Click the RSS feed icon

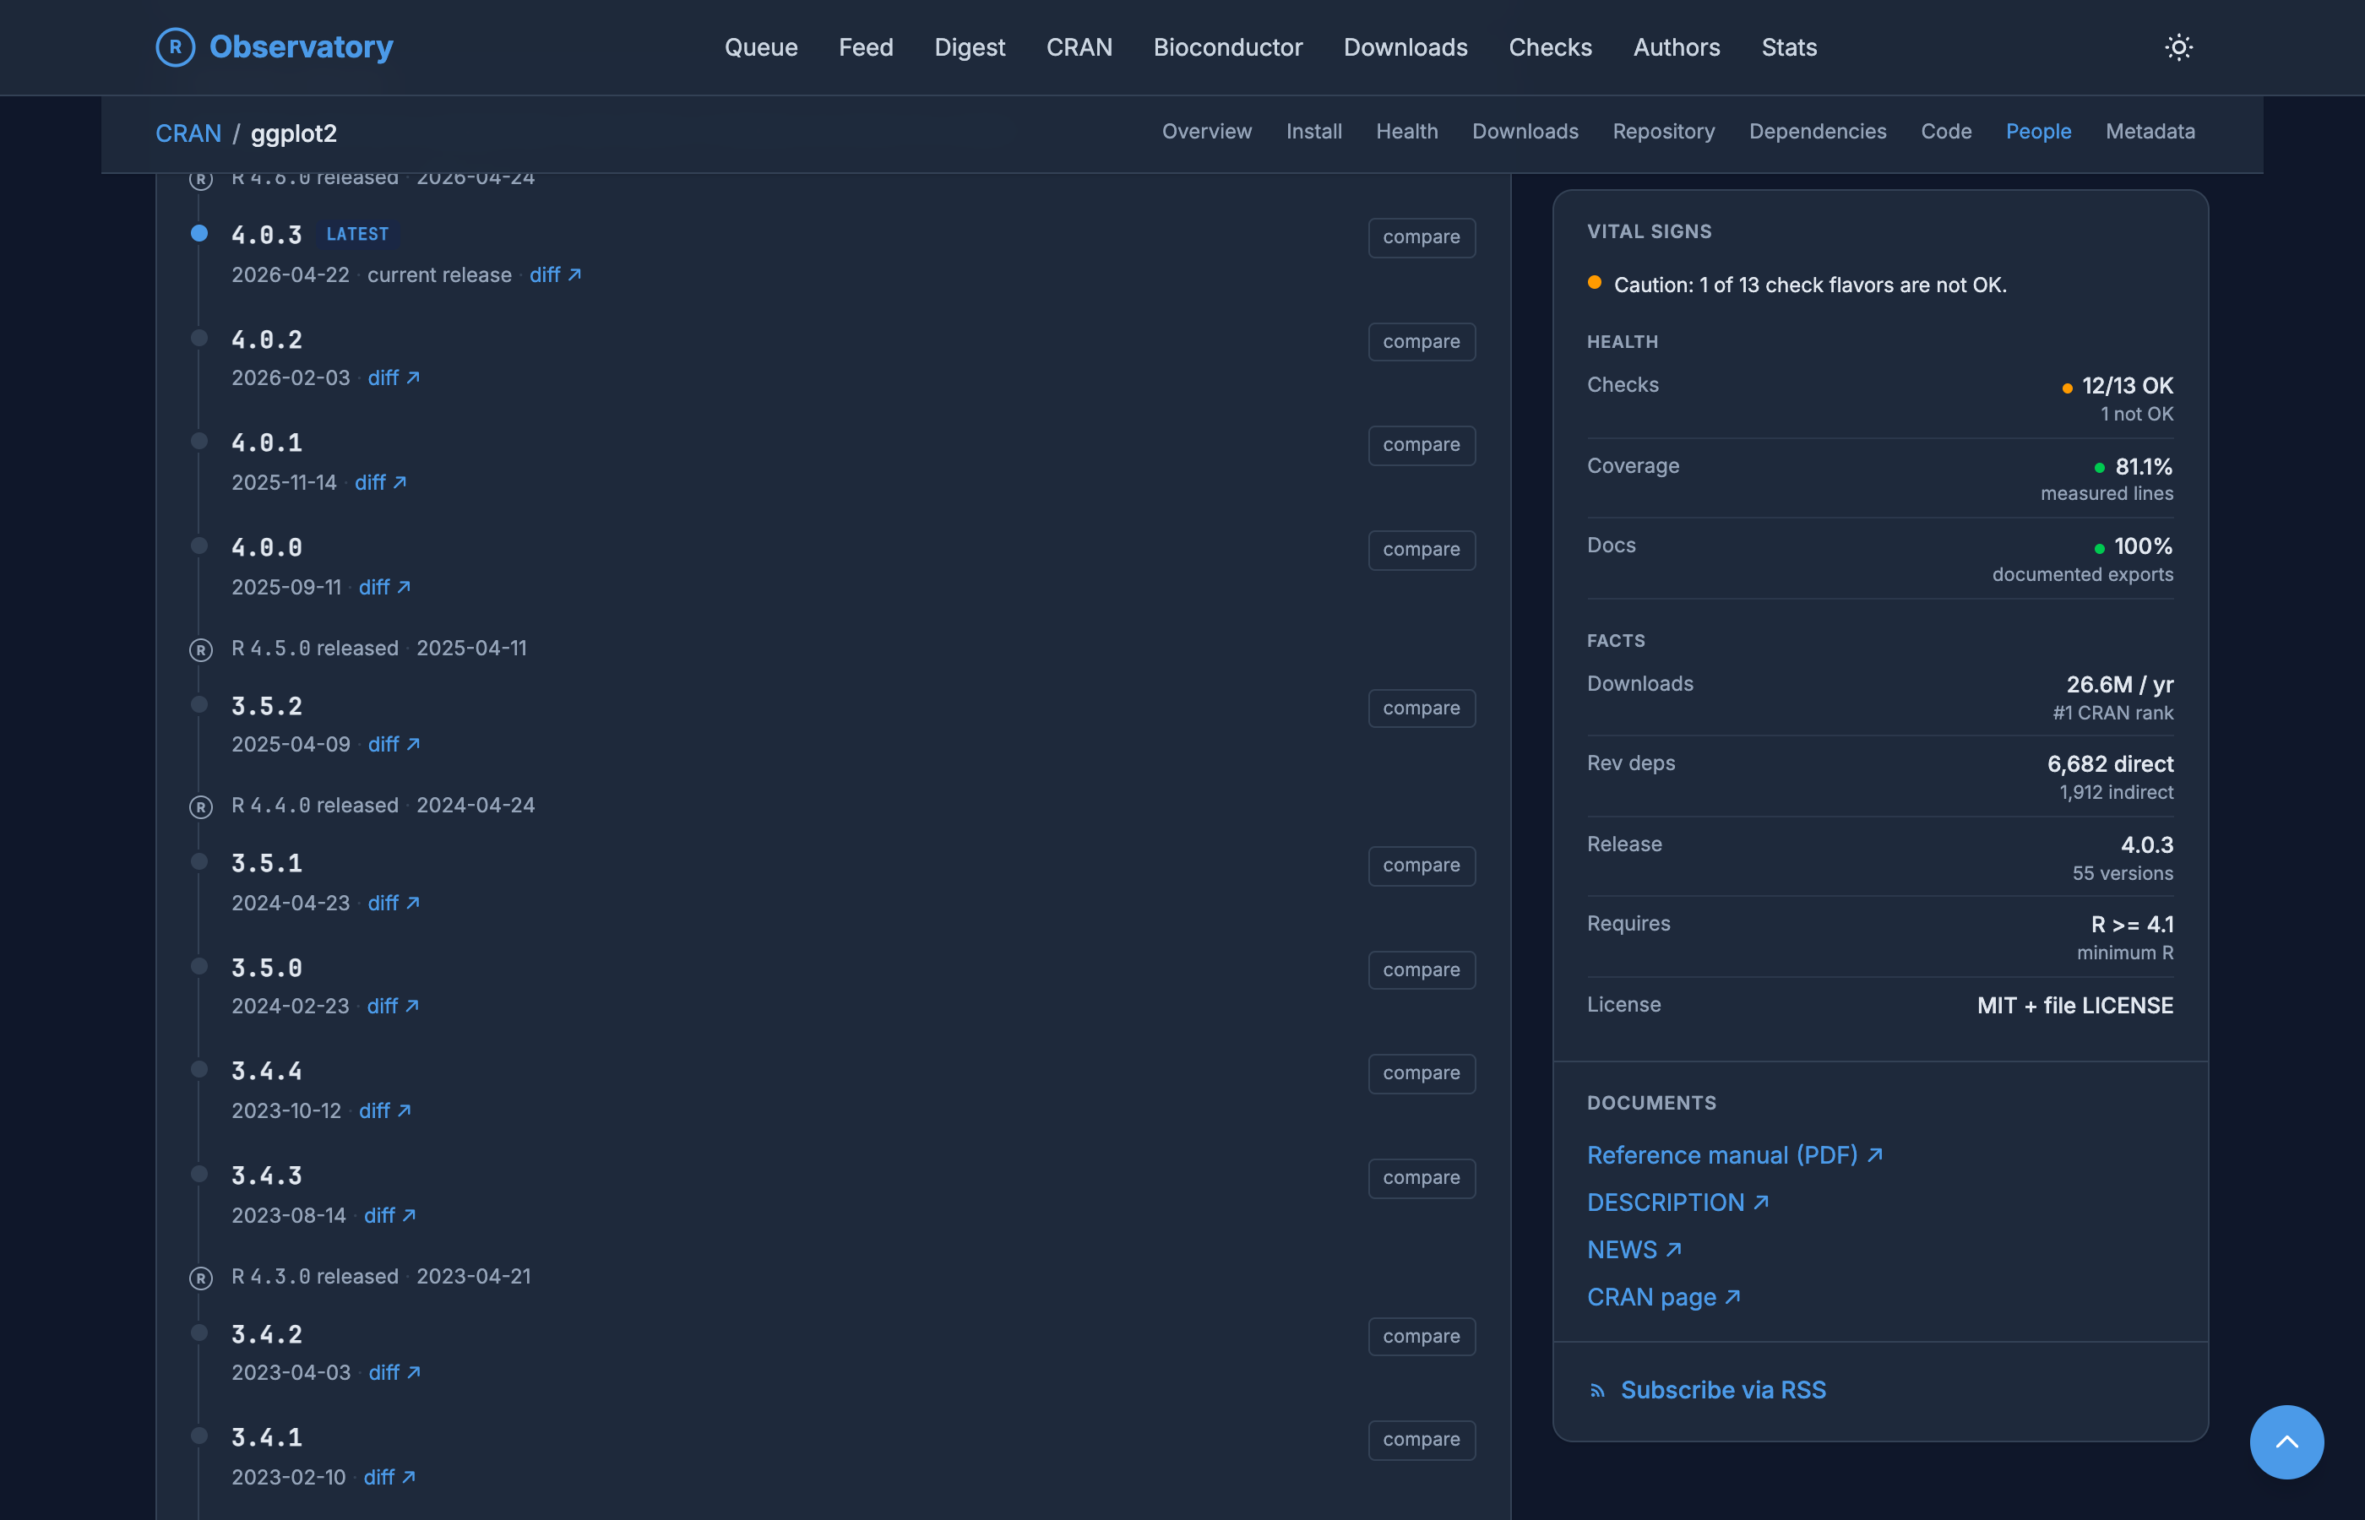coord(1596,1391)
